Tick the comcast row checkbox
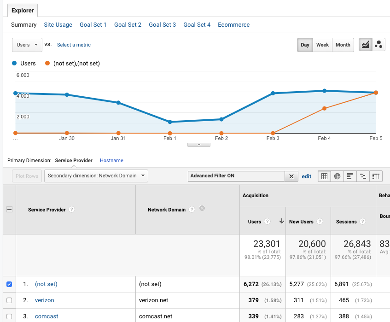390x322 pixels. [9, 316]
